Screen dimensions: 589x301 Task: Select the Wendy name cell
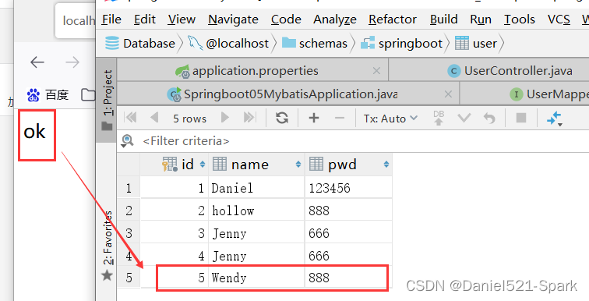256,278
